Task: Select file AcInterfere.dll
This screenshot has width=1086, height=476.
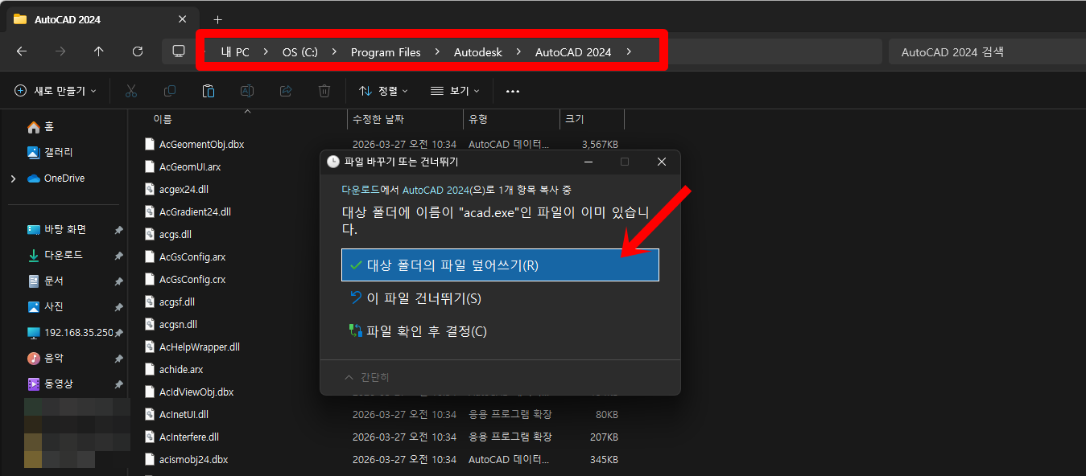Action: [189, 437]
